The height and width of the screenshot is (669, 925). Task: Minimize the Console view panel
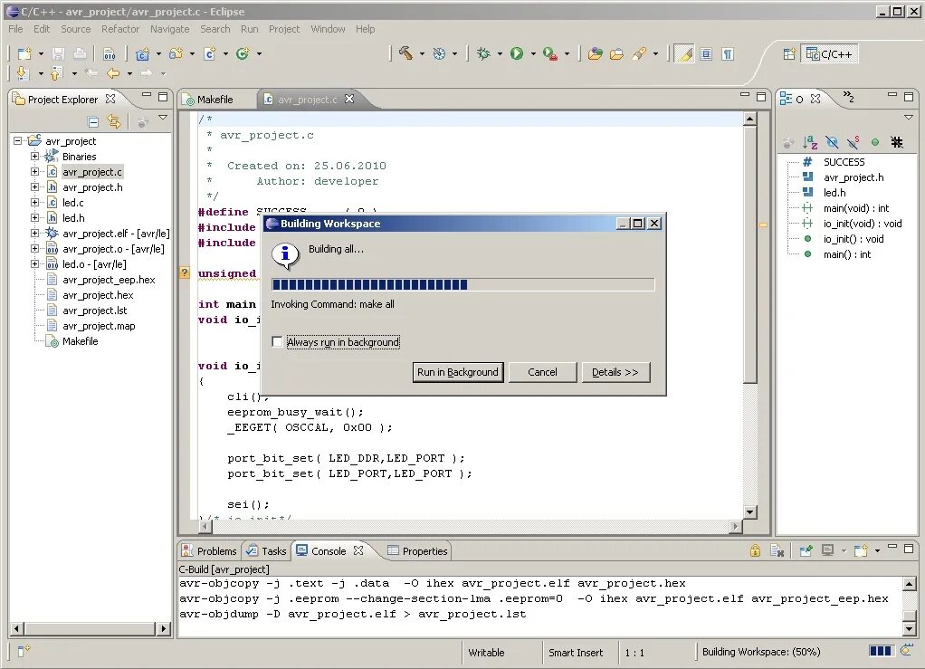[892, 548]
